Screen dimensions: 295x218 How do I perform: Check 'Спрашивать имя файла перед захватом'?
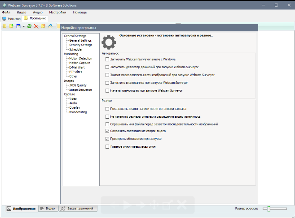click(107, 124)
